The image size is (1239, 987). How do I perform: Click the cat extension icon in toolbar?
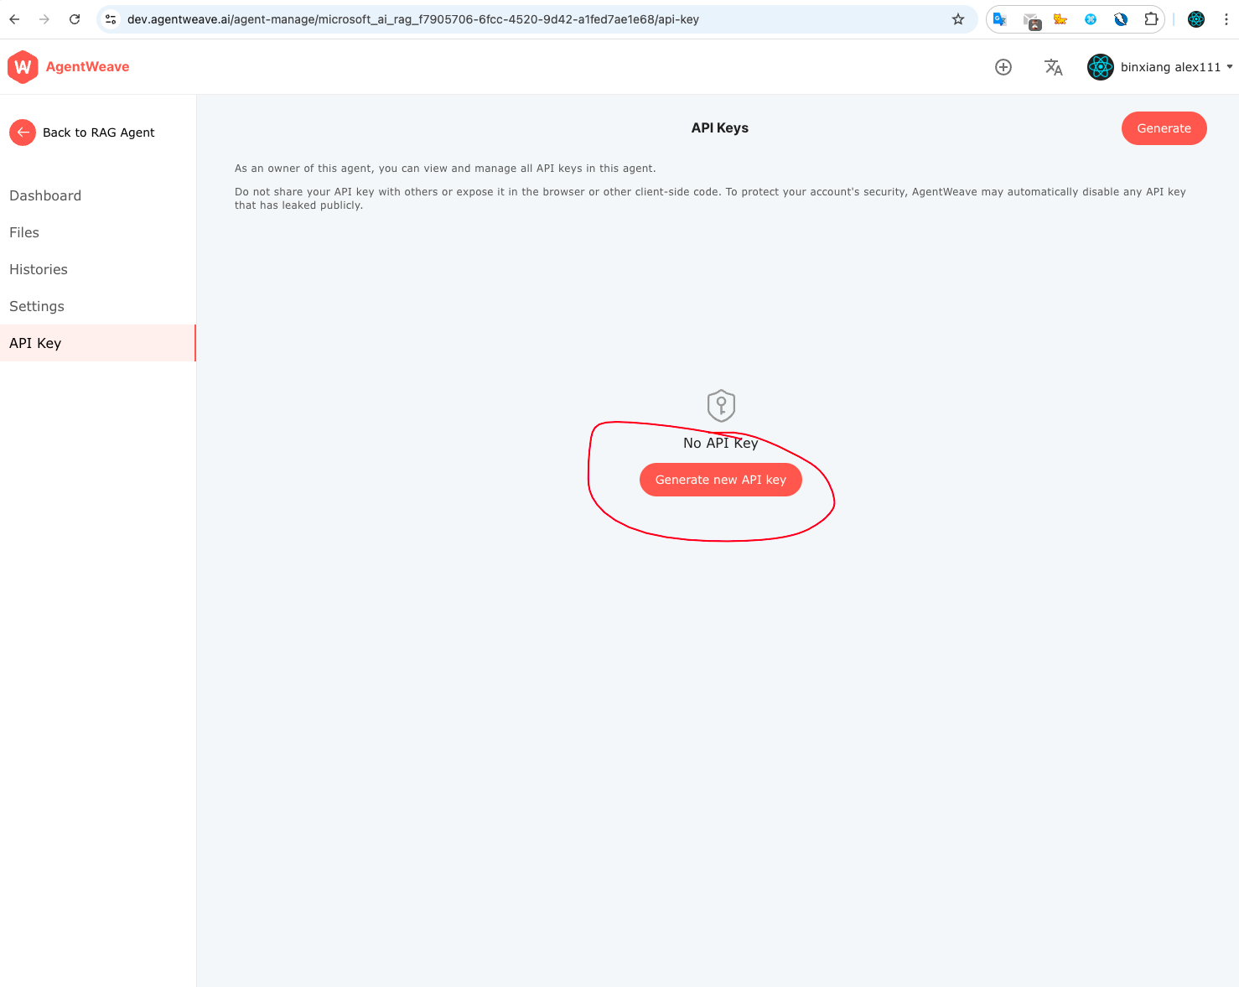(1060, 18)
